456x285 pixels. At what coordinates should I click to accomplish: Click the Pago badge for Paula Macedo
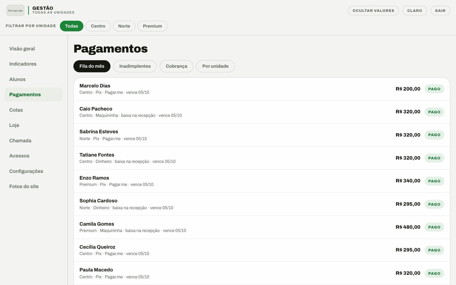434,273
